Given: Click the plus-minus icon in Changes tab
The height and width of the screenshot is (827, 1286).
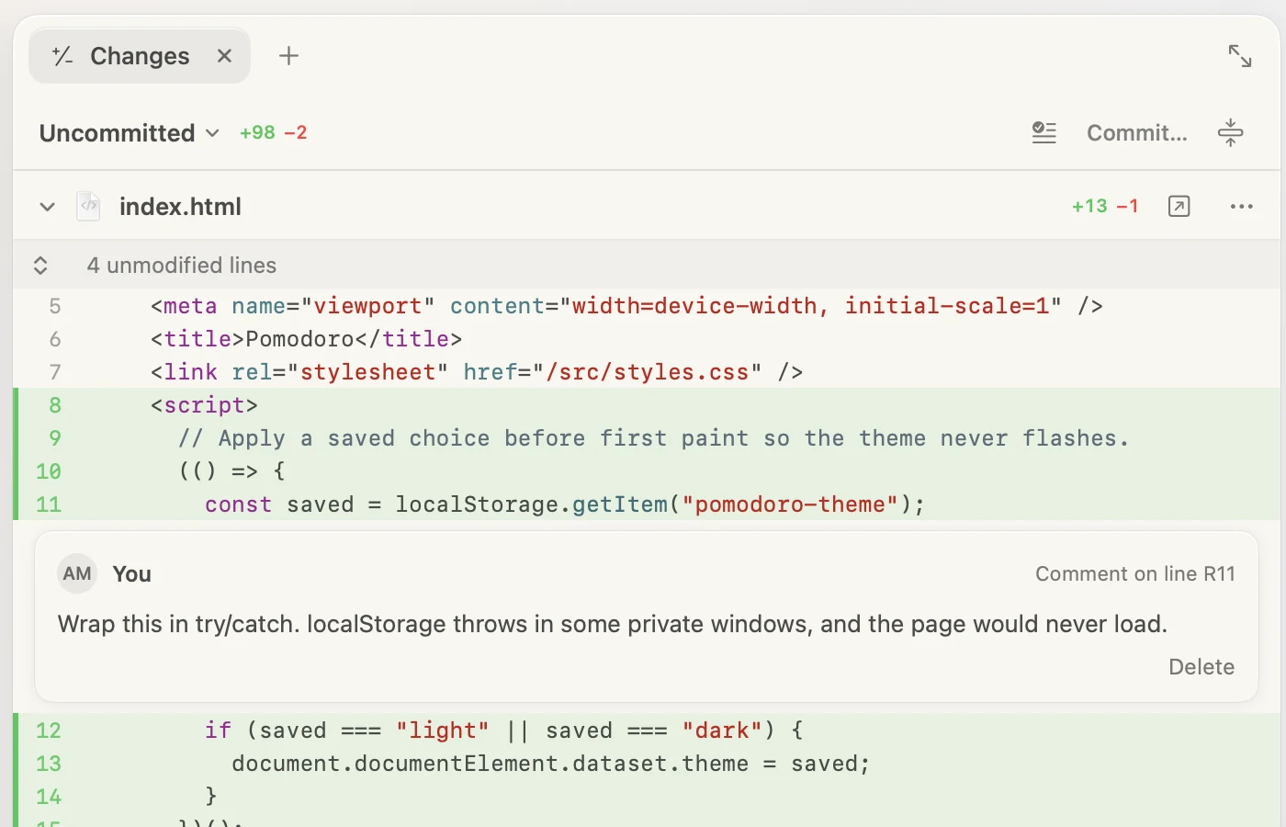Looking at the screenshot, I should click(x=62, y=56).
